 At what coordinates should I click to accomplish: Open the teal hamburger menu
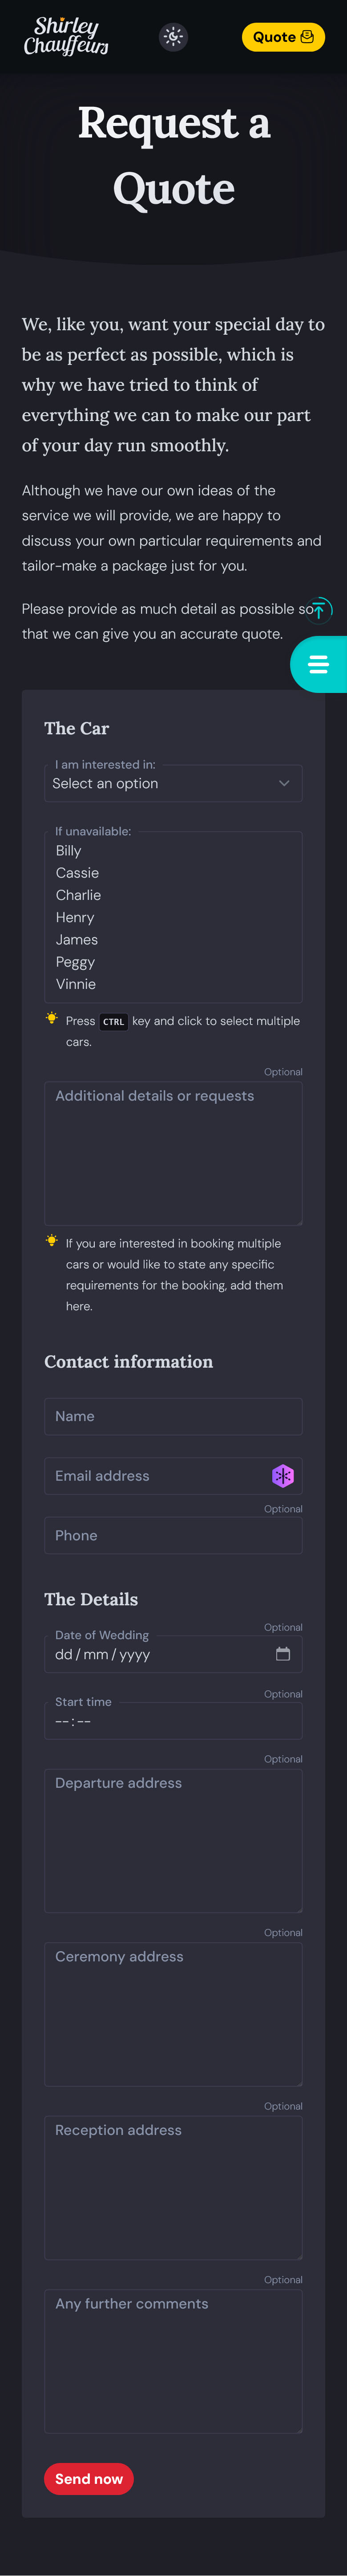coord(318,664)
